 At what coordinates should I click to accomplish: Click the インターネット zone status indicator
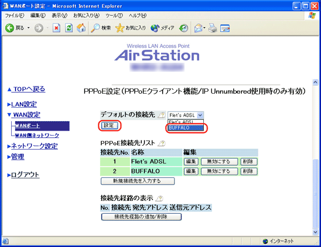(x=279, y=241)
